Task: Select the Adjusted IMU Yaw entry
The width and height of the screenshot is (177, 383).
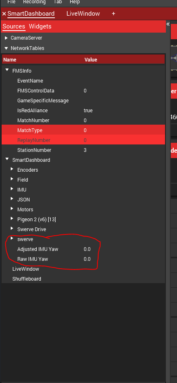Action: click(83, 249)
